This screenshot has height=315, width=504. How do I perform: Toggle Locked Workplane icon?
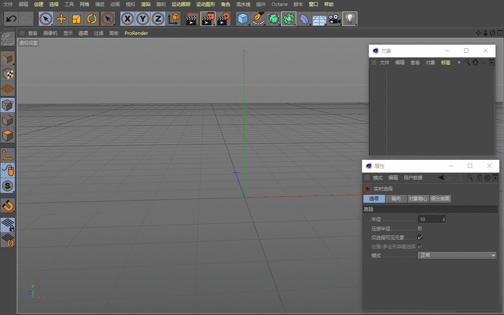pos(8,224)
